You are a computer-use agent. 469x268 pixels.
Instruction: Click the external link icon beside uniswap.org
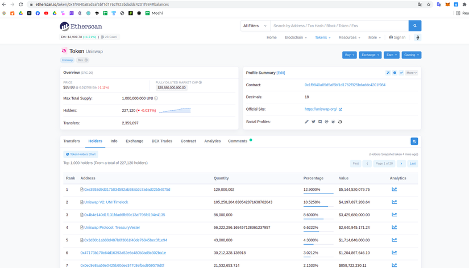341,109
